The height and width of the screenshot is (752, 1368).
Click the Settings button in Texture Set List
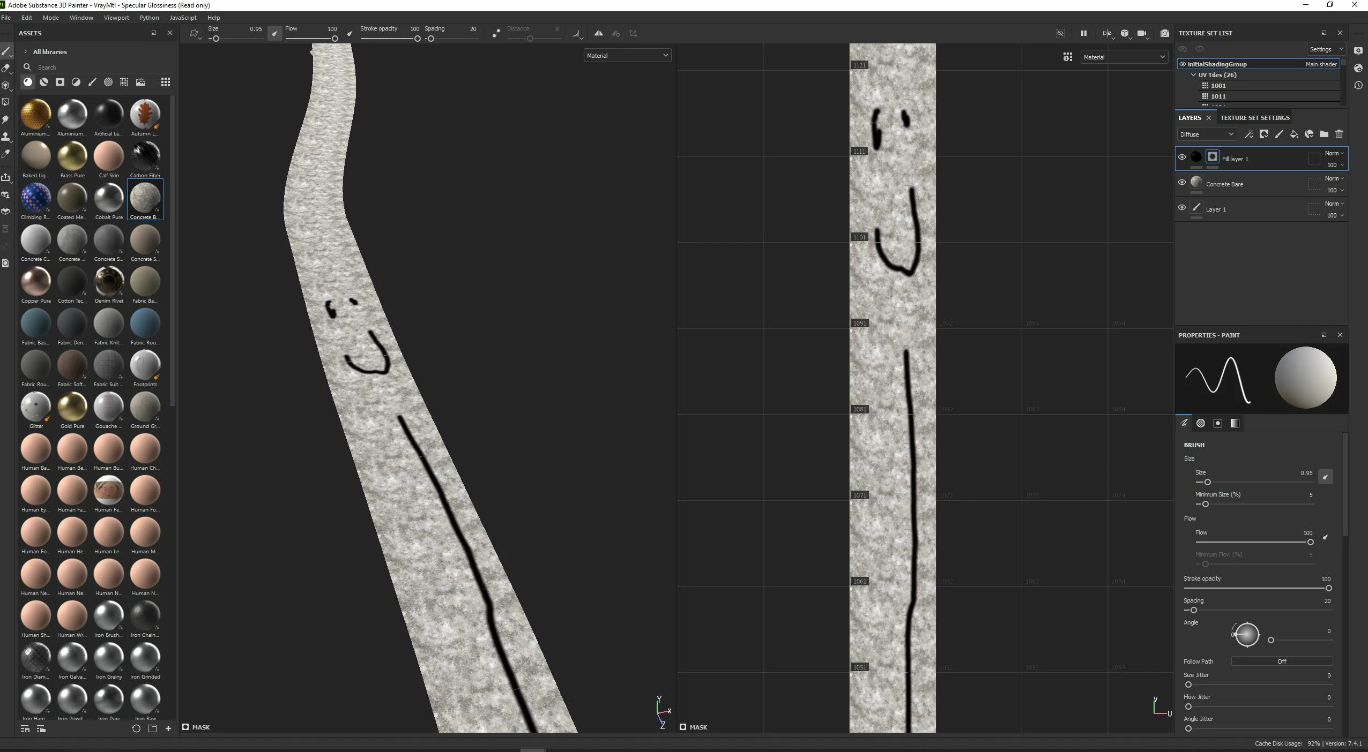(1326, 49)
